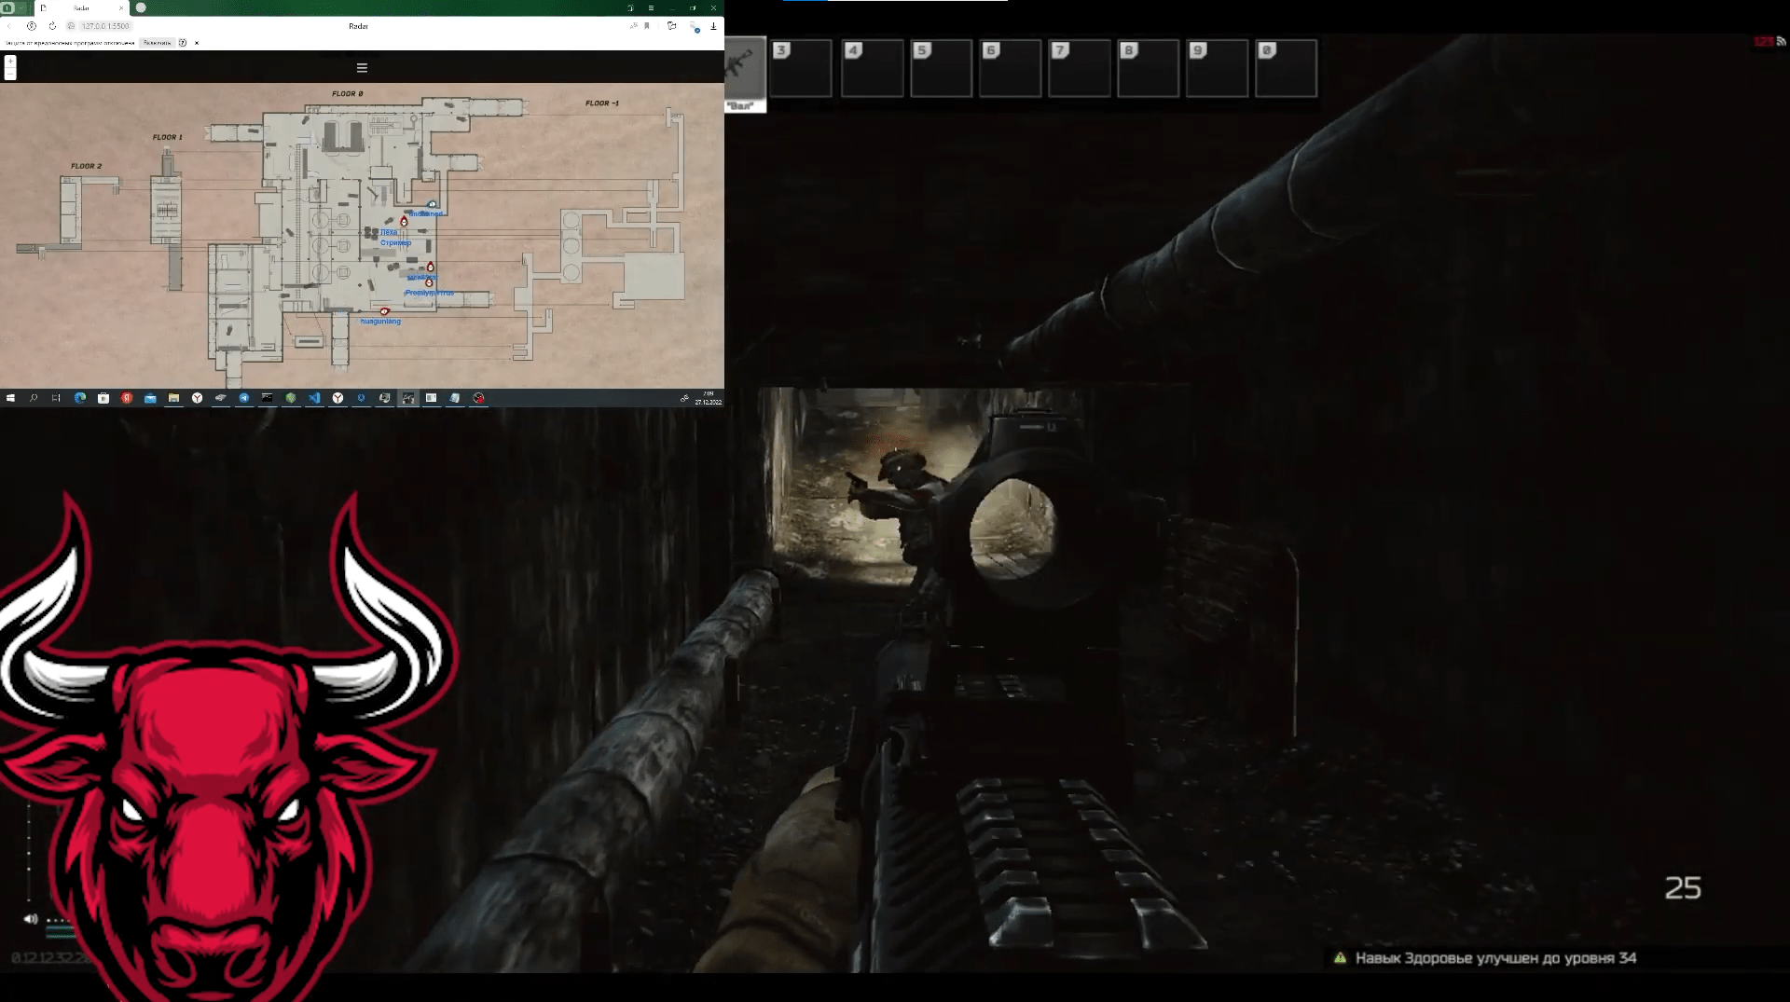Open the browser main menu
The image size is (1790, 1002).
click(x=651, y=7)
